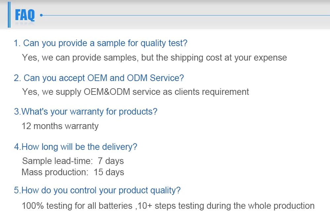Click the "12 months warranty" answer
The height and width of the screenshot is (220, 330).
coord(60,126)
